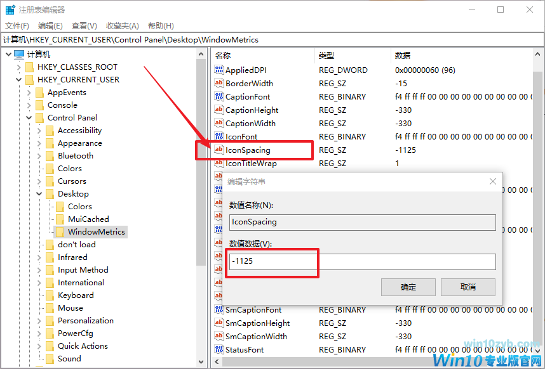Close the 编辑字符串 dialog
This screenshot has height=369, width=545.
[492, 181]
